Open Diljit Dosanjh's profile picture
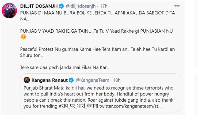Viewport: 198px width, 115px height. pyautogui.click(x=9, y=11)
